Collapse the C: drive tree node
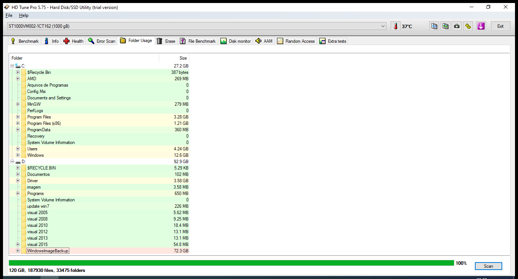The width and height of the screenshot is (518, 279). (12, 66)
